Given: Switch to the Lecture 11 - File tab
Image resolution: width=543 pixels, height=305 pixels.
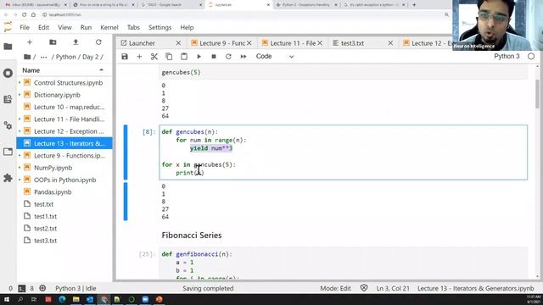Looking at the screenshot, I should pos(293,43).
